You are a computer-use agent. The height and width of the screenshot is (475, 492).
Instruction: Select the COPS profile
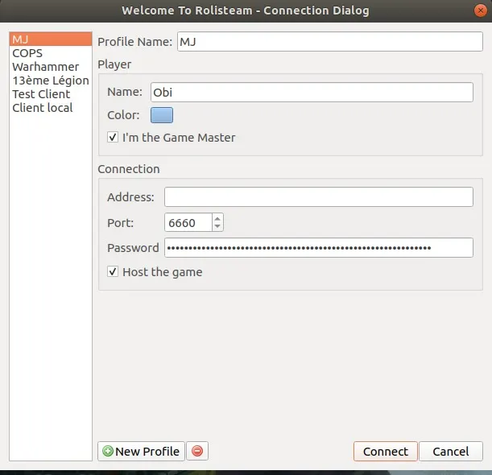coord(51,53)
